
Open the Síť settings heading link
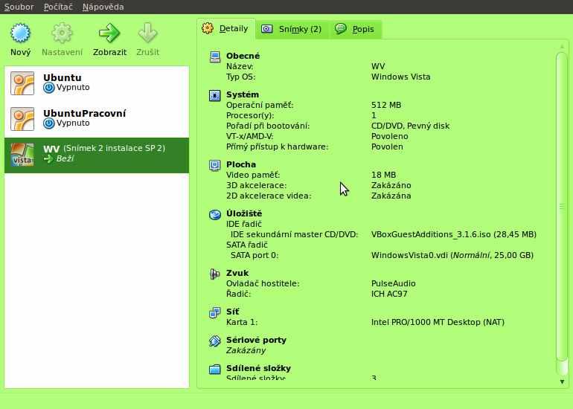click(x=233, y=312)
